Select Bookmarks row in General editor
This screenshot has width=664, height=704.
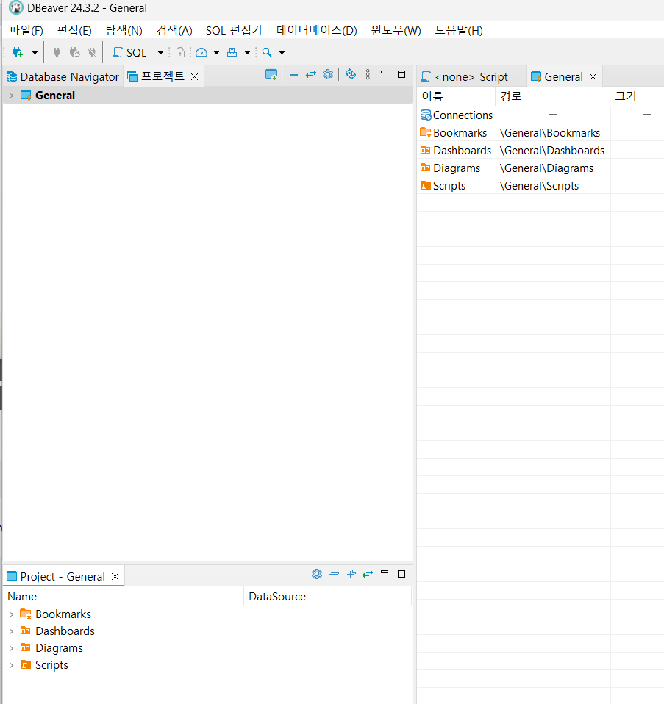pos(540,133)
